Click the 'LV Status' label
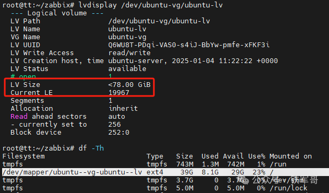Image resolution: width=329 pixels, height=193 pixels. coord(29,69)
